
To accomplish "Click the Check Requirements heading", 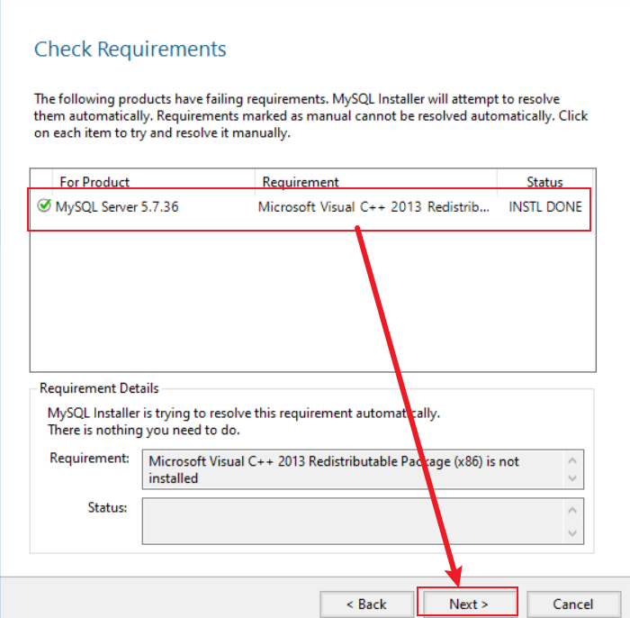I will 130,49.
